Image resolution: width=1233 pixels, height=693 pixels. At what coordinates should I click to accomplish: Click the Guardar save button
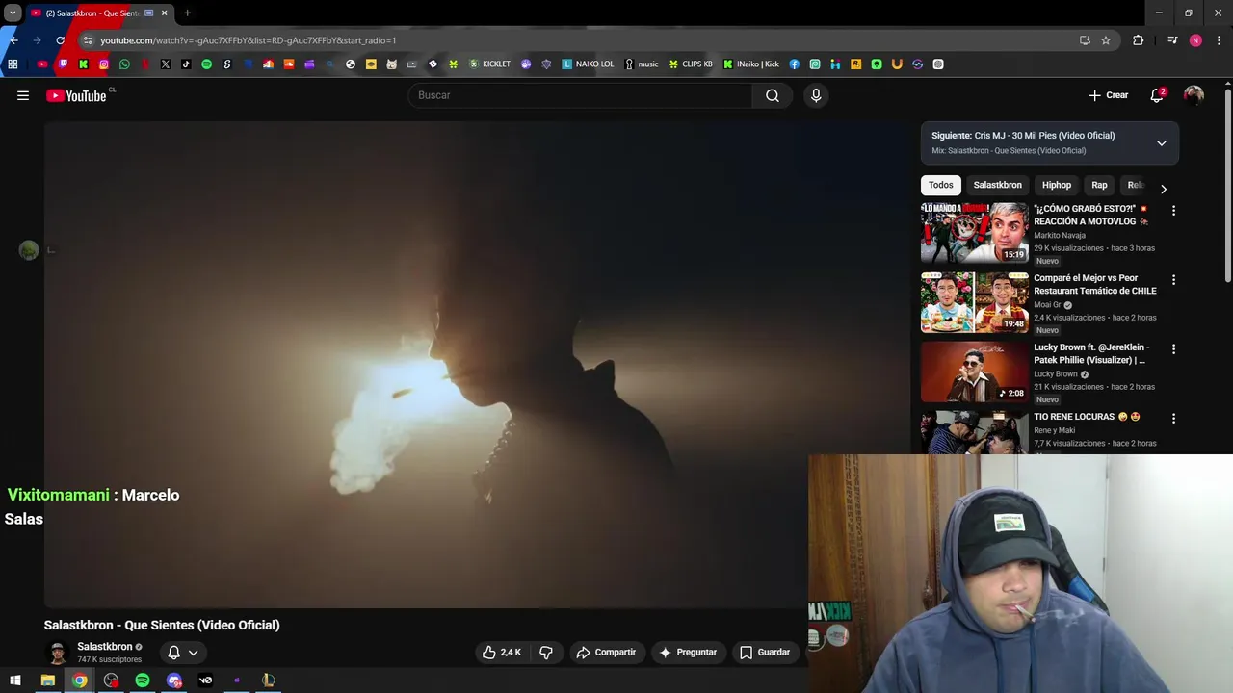(x=765, y=653)
